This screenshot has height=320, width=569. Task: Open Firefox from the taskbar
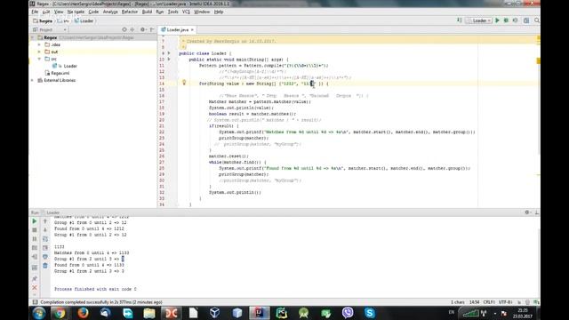click(83, 313)
